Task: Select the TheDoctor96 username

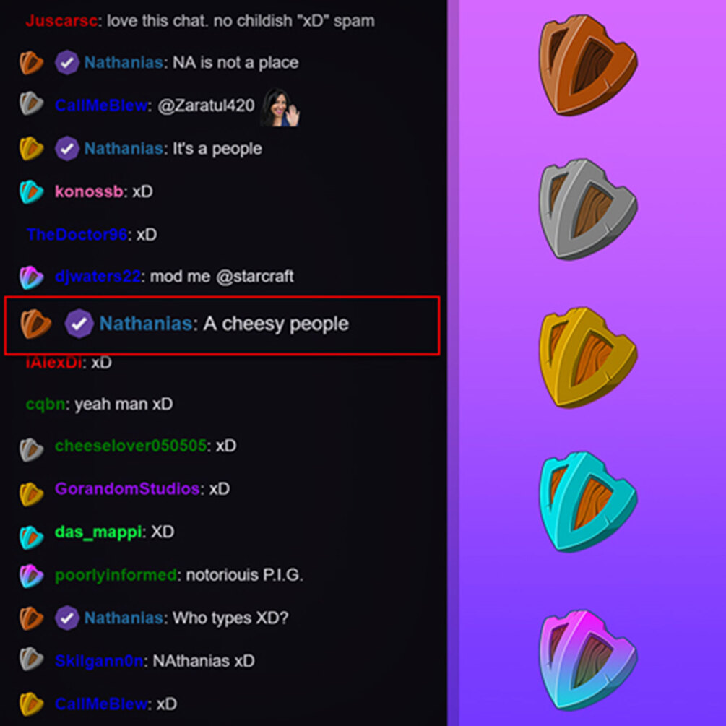Action: pyautogui.click(x=77, y=234)
